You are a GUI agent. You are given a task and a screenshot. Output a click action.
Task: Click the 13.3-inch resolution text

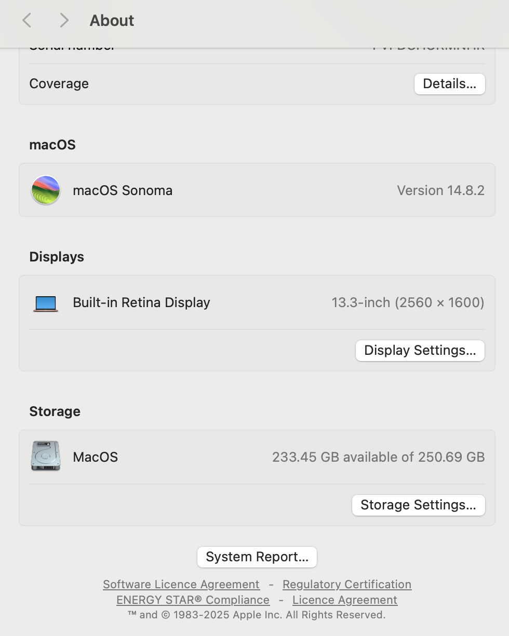tap(408, 302)
